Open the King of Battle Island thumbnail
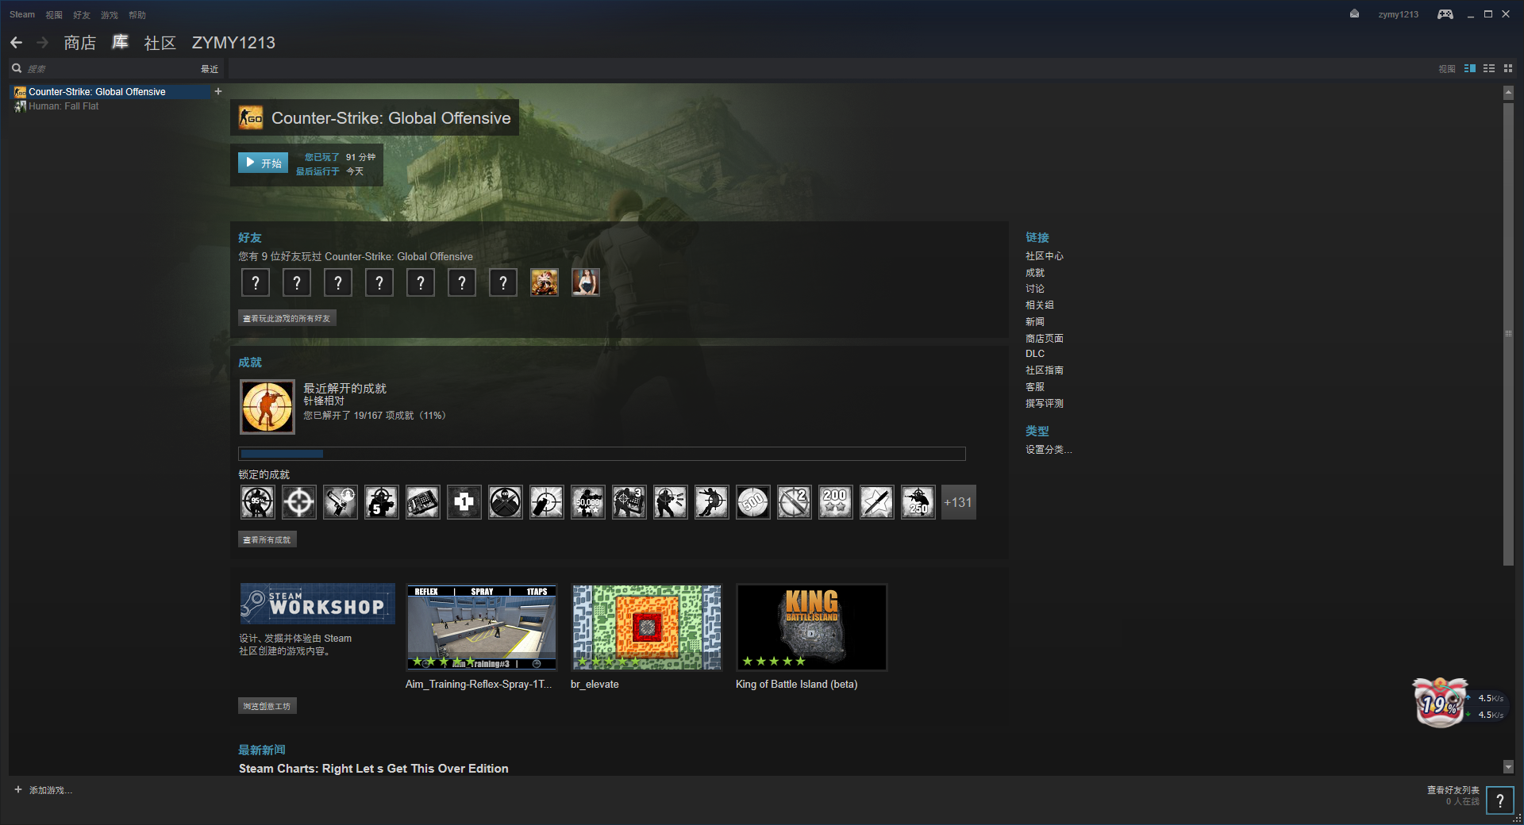This screenshot has width=1524, height=825. [x=812, y=627]
